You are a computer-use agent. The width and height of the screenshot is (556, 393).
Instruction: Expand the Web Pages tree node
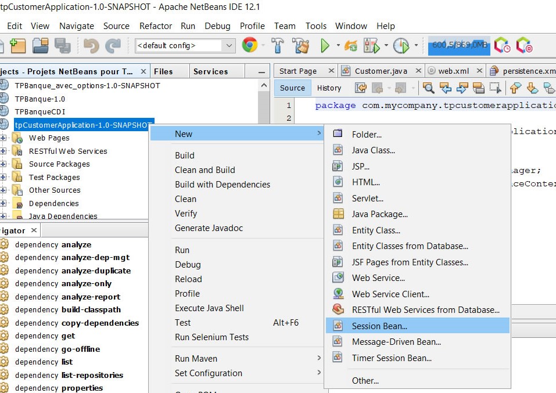point(3,138)
